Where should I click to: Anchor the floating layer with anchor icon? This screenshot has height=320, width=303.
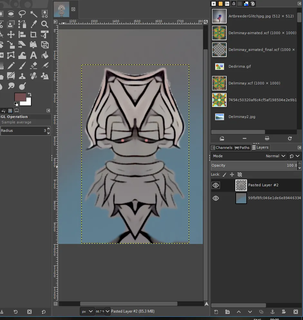tap(272, 312)
